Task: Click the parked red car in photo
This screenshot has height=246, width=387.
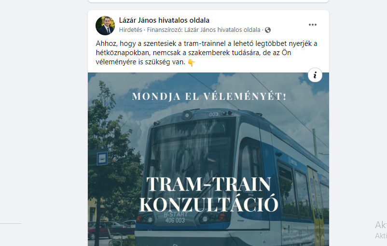Action: 94,231
